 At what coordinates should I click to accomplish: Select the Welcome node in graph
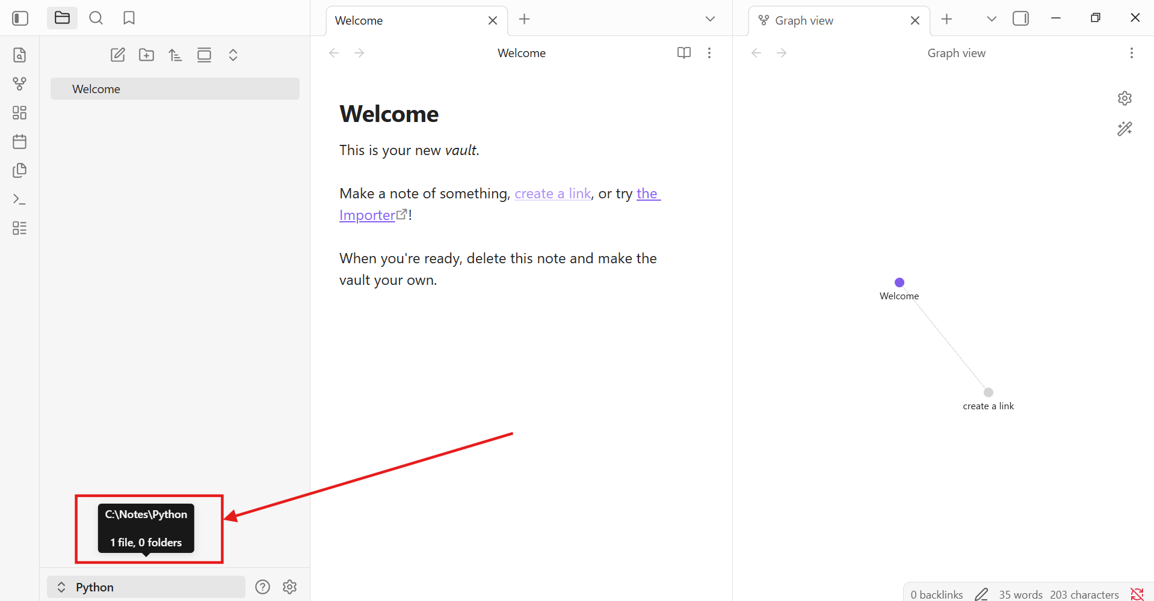tap(899, 282)
